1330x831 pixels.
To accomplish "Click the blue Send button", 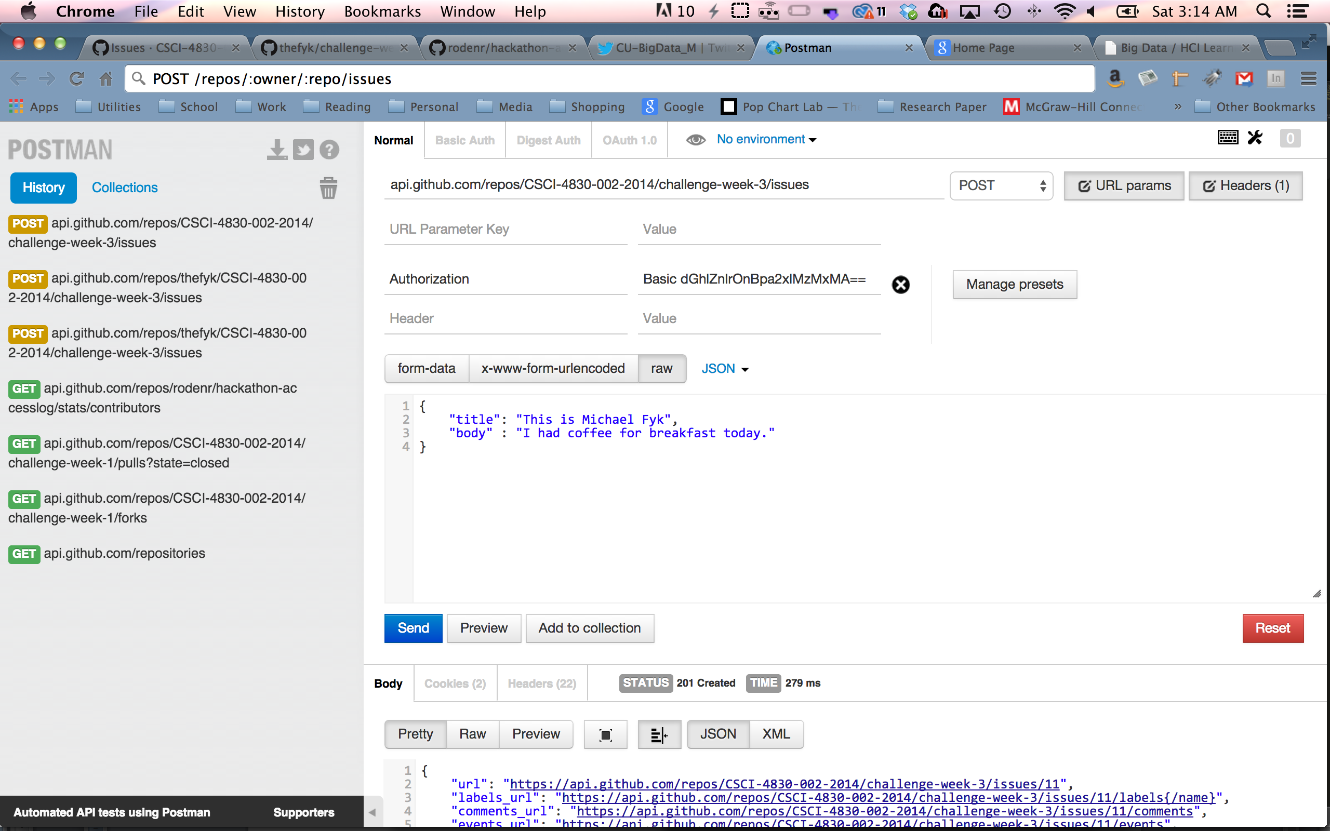I will coord(414,628).
